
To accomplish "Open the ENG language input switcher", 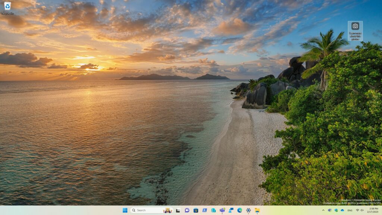I will 350,210.
